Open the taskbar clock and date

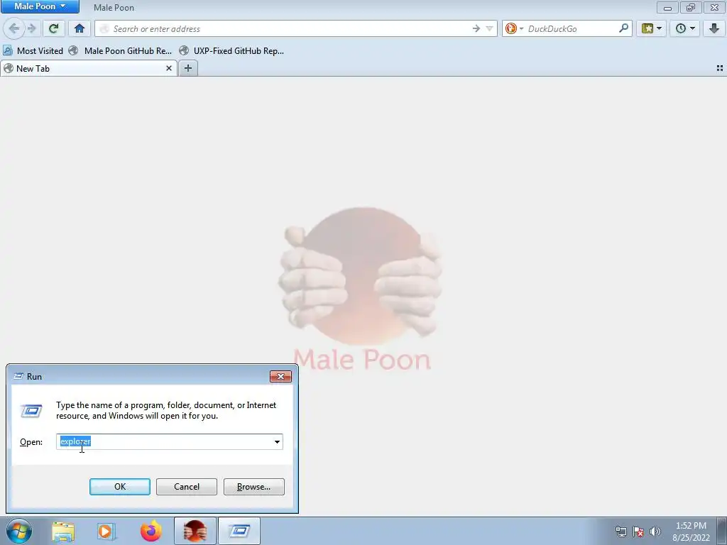[691, 532]
